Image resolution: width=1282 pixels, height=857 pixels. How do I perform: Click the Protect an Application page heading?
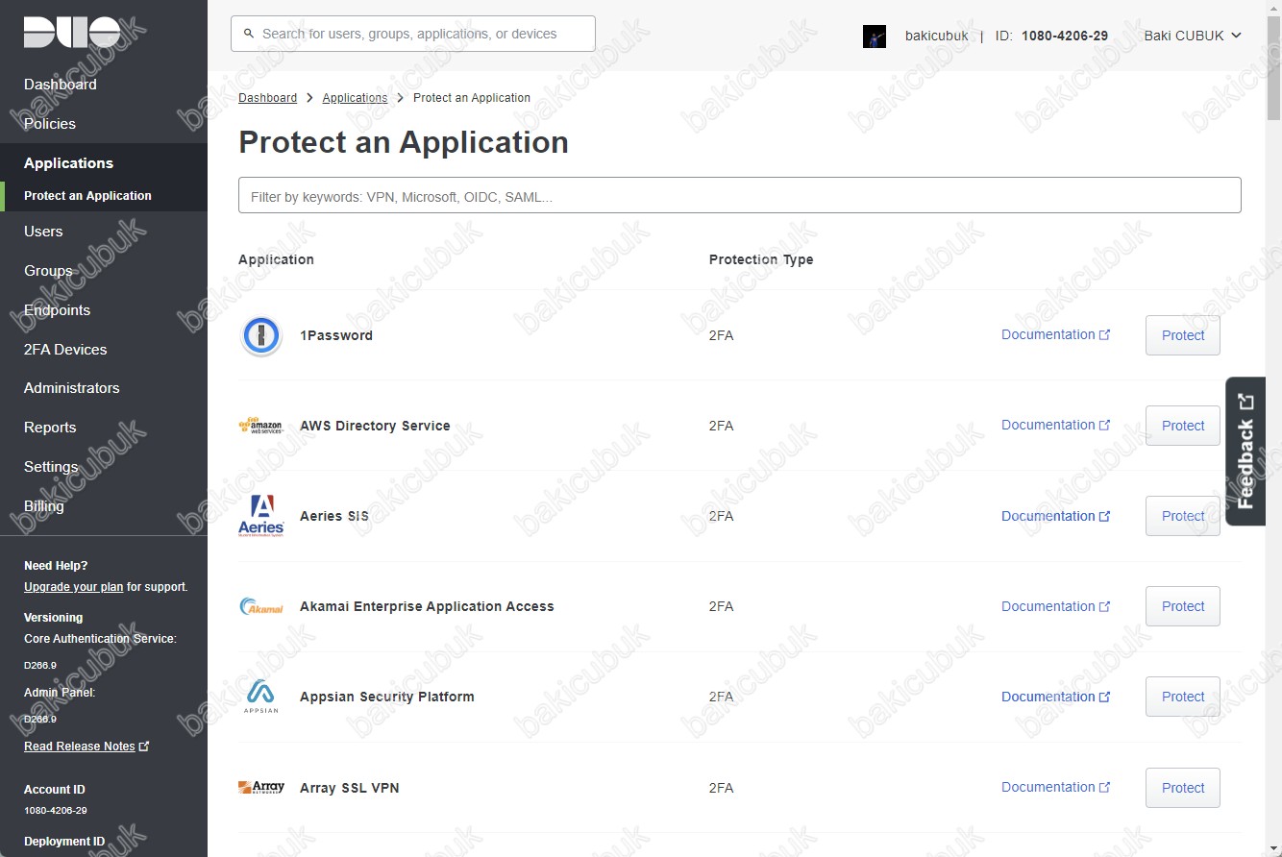click(x=404, y=142)
